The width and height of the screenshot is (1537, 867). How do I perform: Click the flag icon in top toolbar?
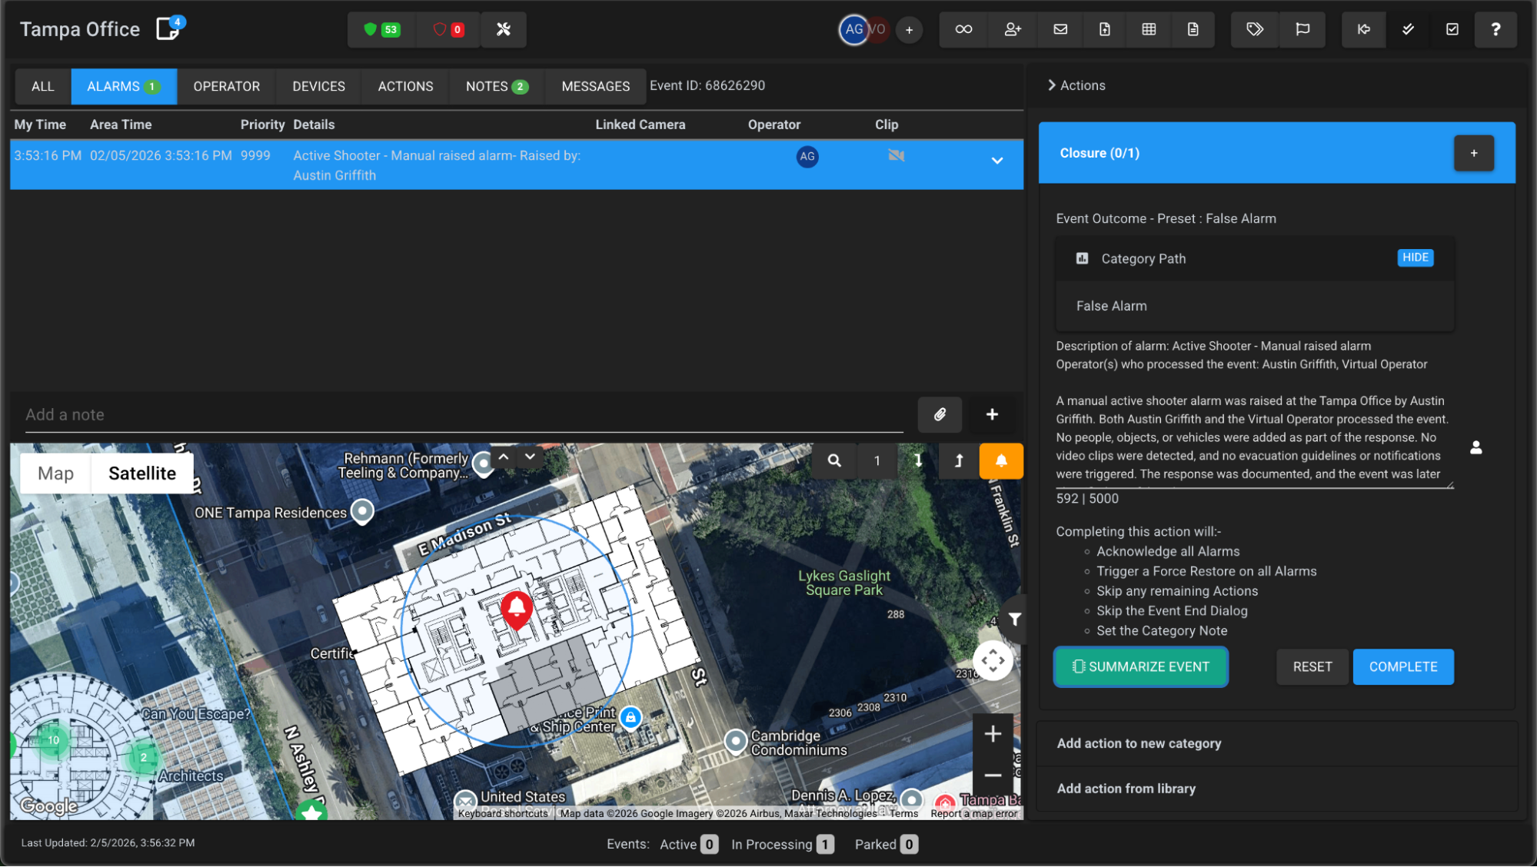tap(1302, 29)
